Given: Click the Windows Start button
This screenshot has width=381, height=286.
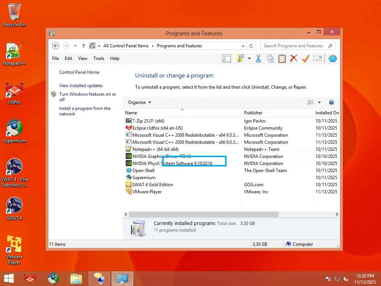Looking at the screenshot, I should (9, 279).
